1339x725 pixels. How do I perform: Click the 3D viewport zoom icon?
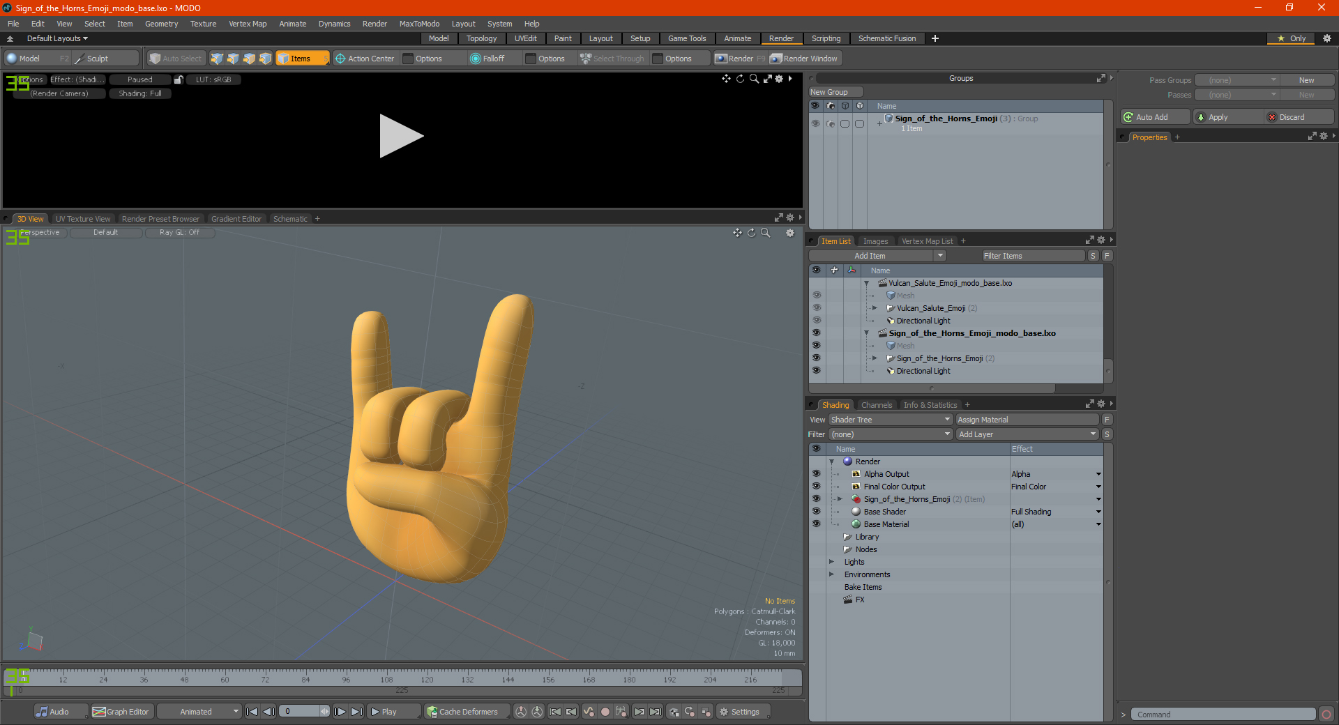pos(765,233)
